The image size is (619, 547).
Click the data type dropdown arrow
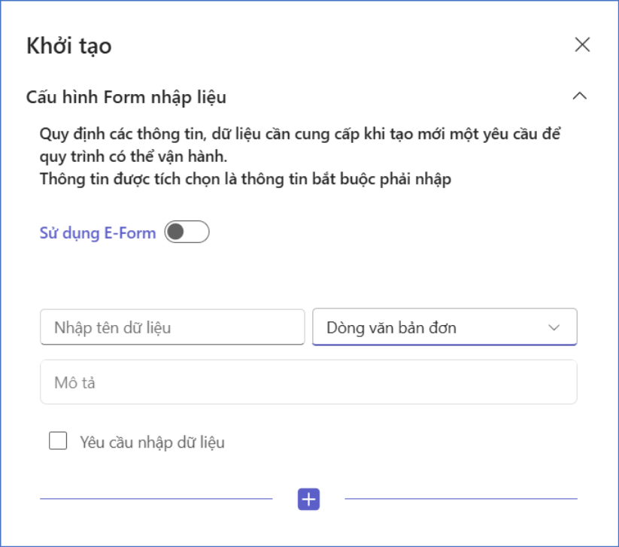click(x=554, y=327)
